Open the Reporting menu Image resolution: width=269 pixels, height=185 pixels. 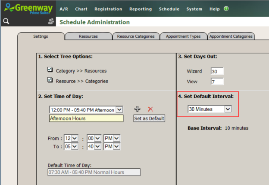pos(140,9)
